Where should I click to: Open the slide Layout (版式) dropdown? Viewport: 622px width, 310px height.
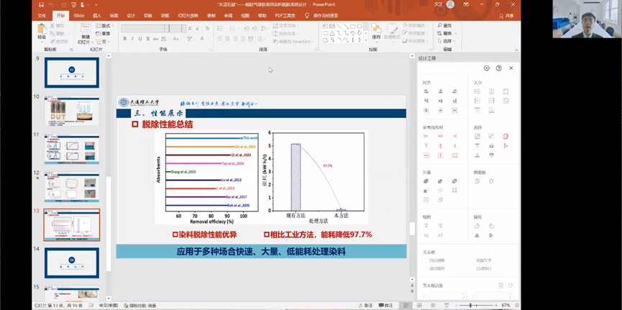pyautogui.click(x=105, y=26)
